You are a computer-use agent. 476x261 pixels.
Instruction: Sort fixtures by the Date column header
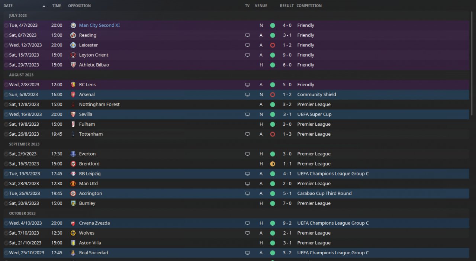pyautogui.click(x=8, y=6)
